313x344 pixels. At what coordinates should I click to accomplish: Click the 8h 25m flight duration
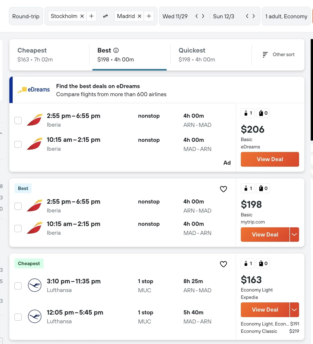pos(193,281)
